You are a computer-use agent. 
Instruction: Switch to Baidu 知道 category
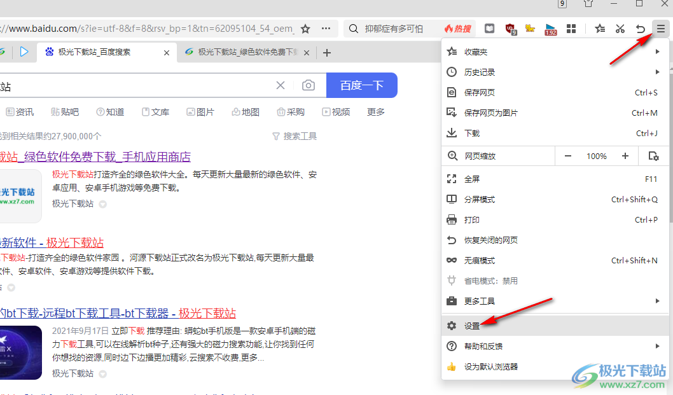tap(110, 112)
